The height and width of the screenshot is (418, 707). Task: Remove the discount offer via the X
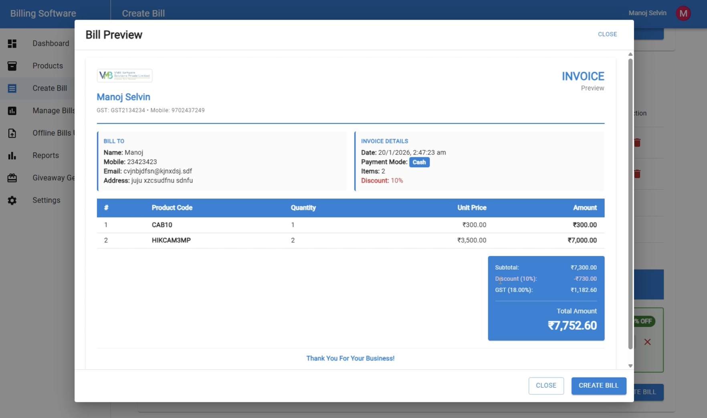[648, 342]
